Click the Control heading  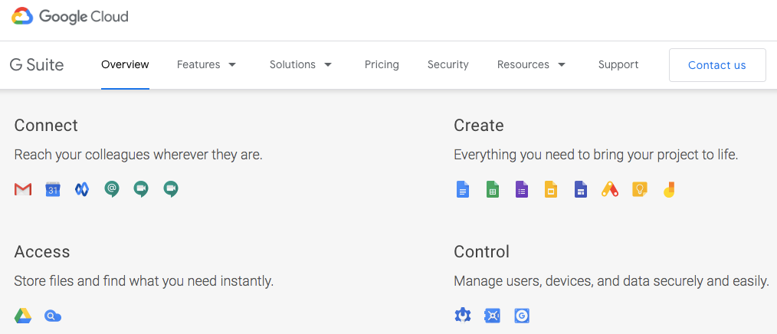click(x=482, y=252)
